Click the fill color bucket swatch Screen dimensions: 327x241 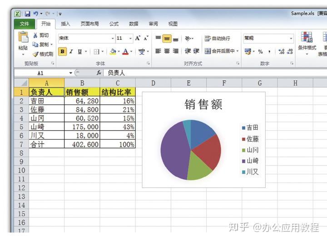(113, 51)
